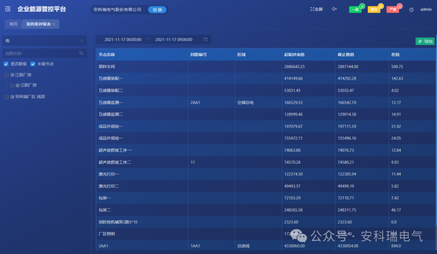Click the 截止数值 column header
Screen dimensions: 437x254
[346, 55]
